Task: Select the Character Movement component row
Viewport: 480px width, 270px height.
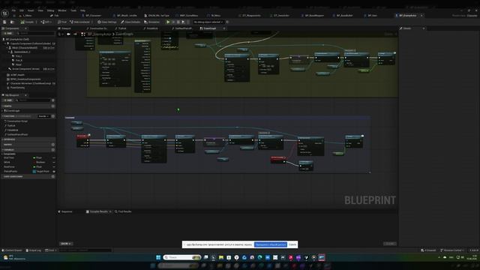Action: tap(31, 83)
